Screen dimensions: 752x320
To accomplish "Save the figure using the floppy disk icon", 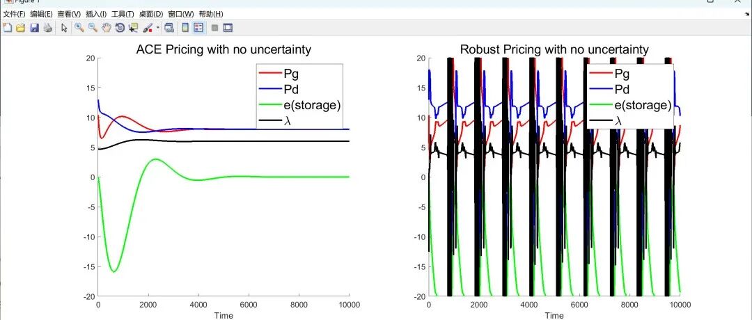I will point(34,28).
